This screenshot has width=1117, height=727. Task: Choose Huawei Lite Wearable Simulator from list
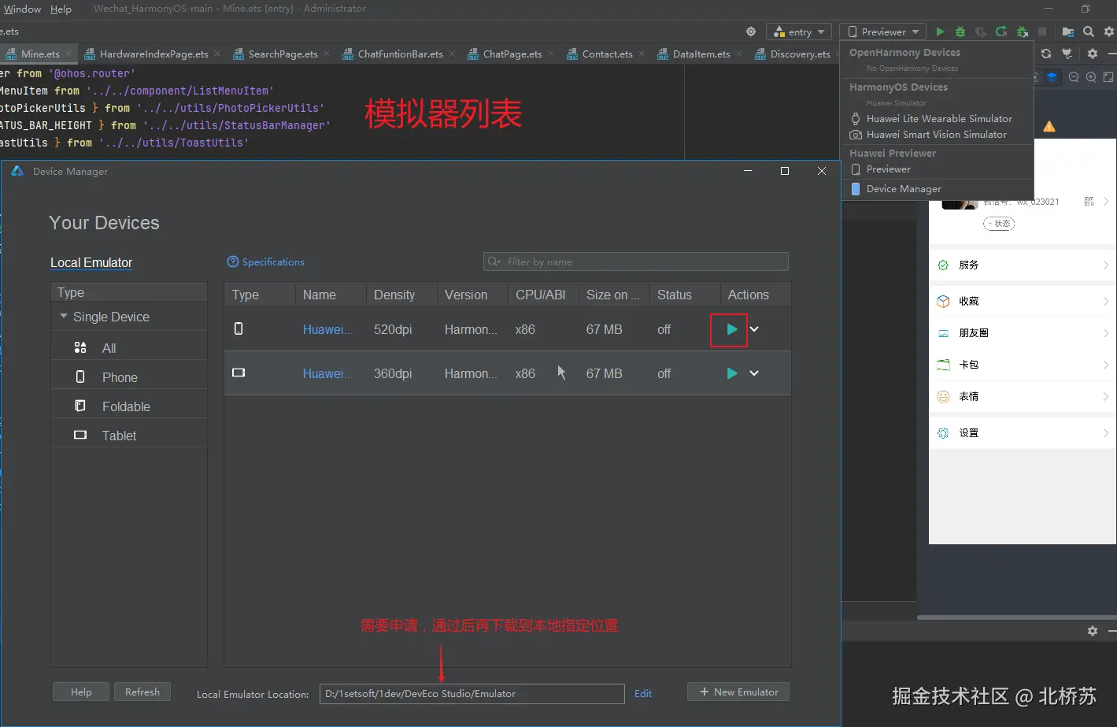click(x=938, y=118)
